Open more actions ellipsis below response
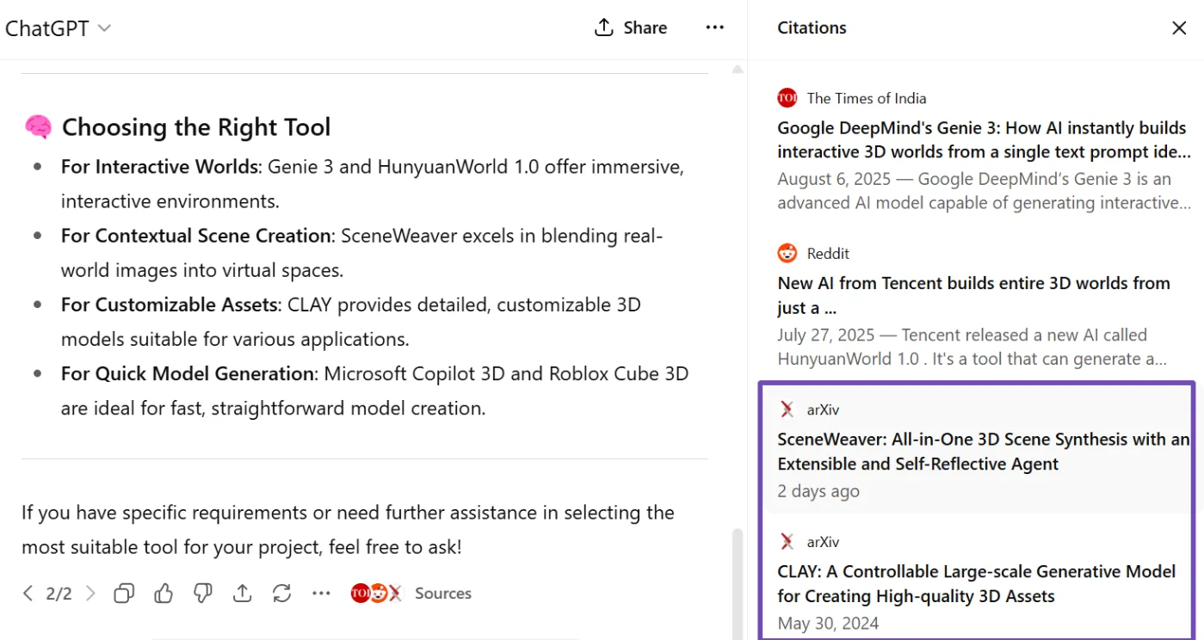 [x=321, y=594]
